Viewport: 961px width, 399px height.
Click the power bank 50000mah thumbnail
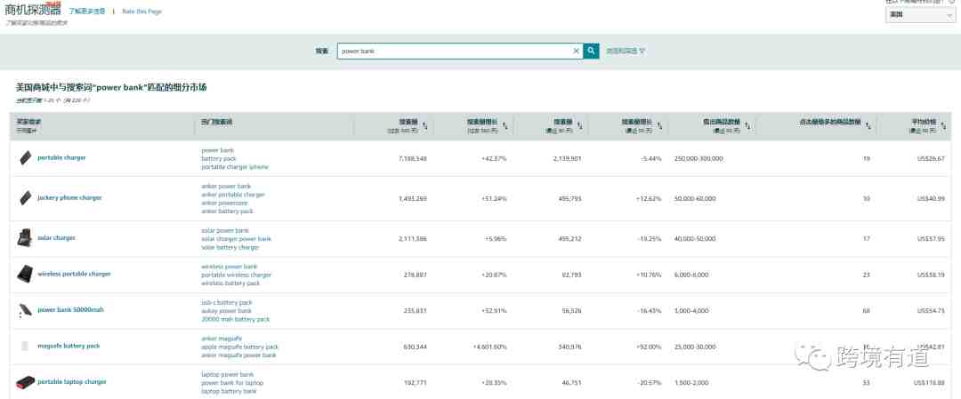[25, 310]
